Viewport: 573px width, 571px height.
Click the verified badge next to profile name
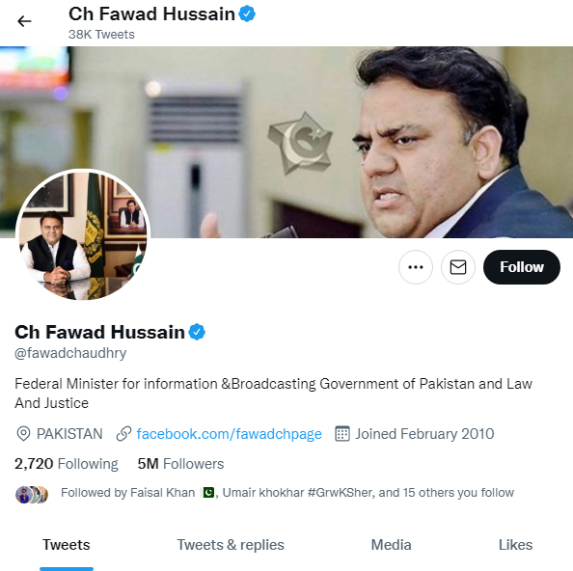(x=197, y=332)
